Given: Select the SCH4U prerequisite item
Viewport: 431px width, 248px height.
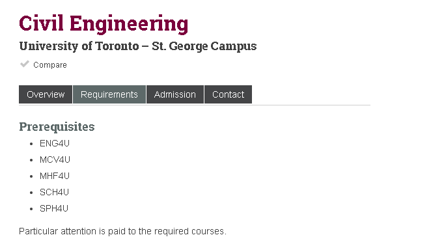Looking at the screenshot, I should pos(54,192).
